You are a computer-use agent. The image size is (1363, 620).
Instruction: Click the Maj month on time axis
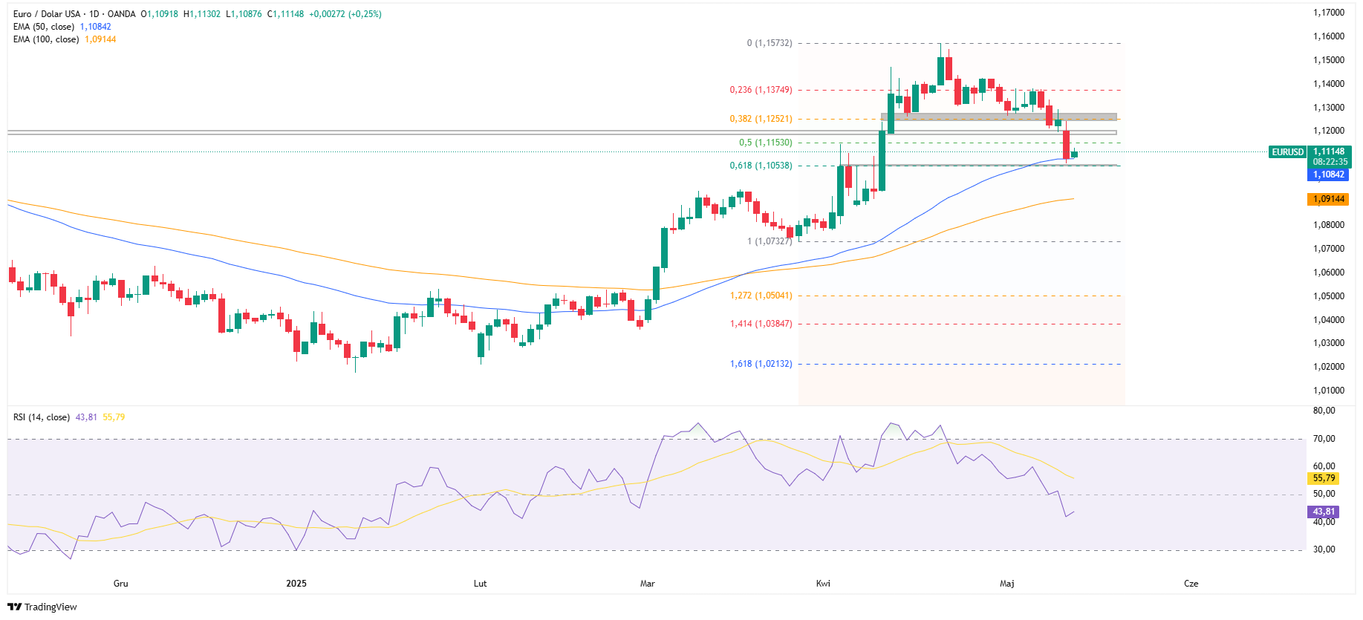click(1006, 584)
